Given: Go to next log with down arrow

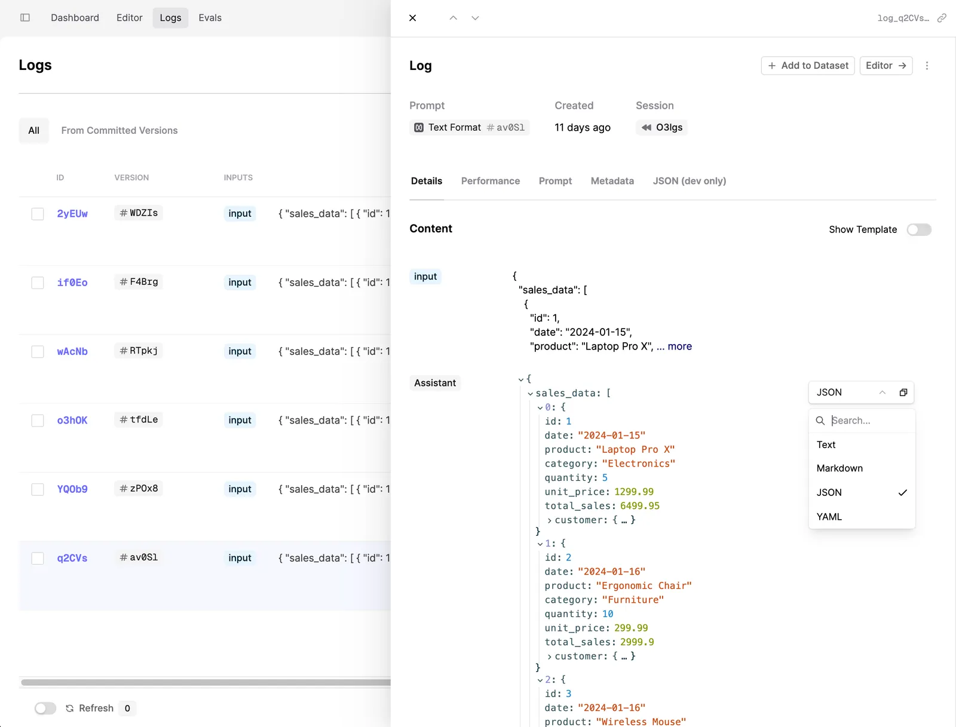Looking at the screenshot, I should click(475, 18).
